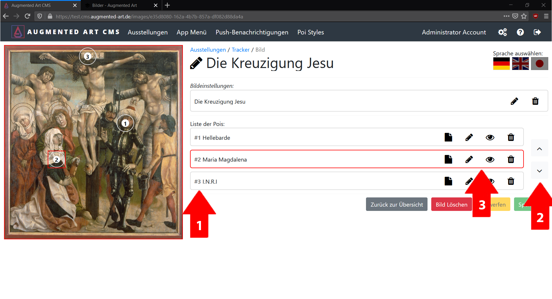
Task: Click the browser address bar URL
Action: (149, 17)
